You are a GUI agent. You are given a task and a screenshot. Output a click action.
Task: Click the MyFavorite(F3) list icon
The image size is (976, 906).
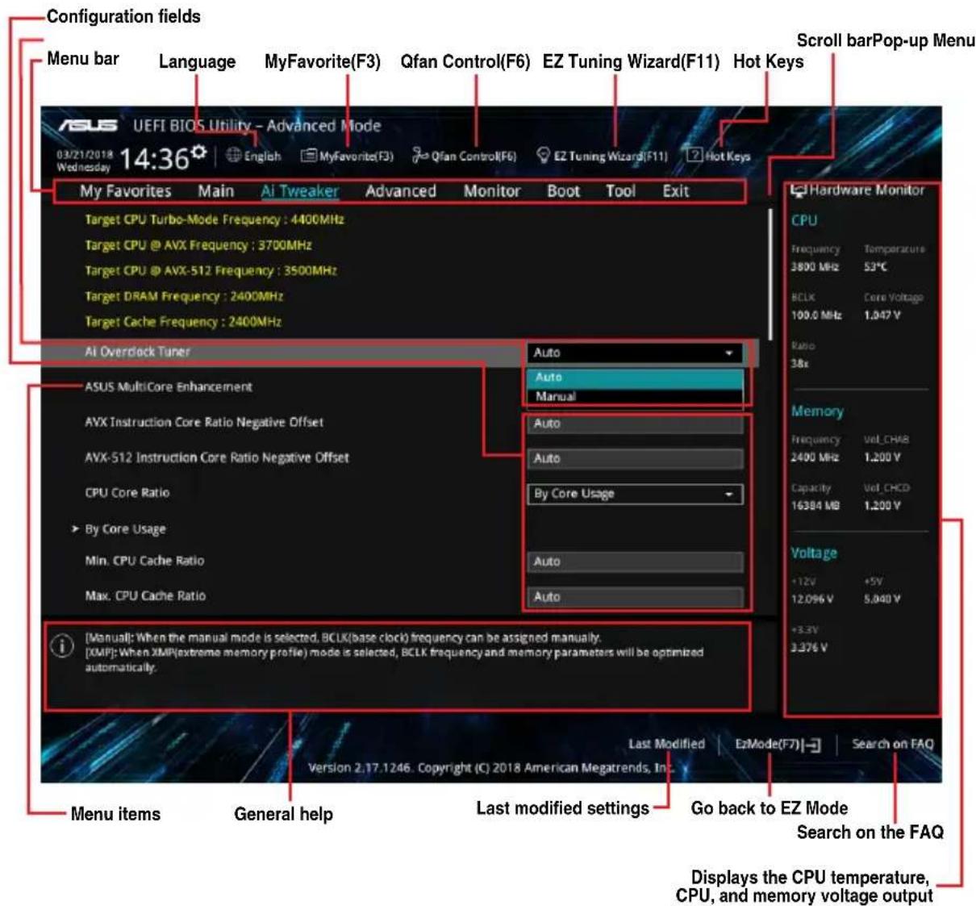(x=308, y=156)
